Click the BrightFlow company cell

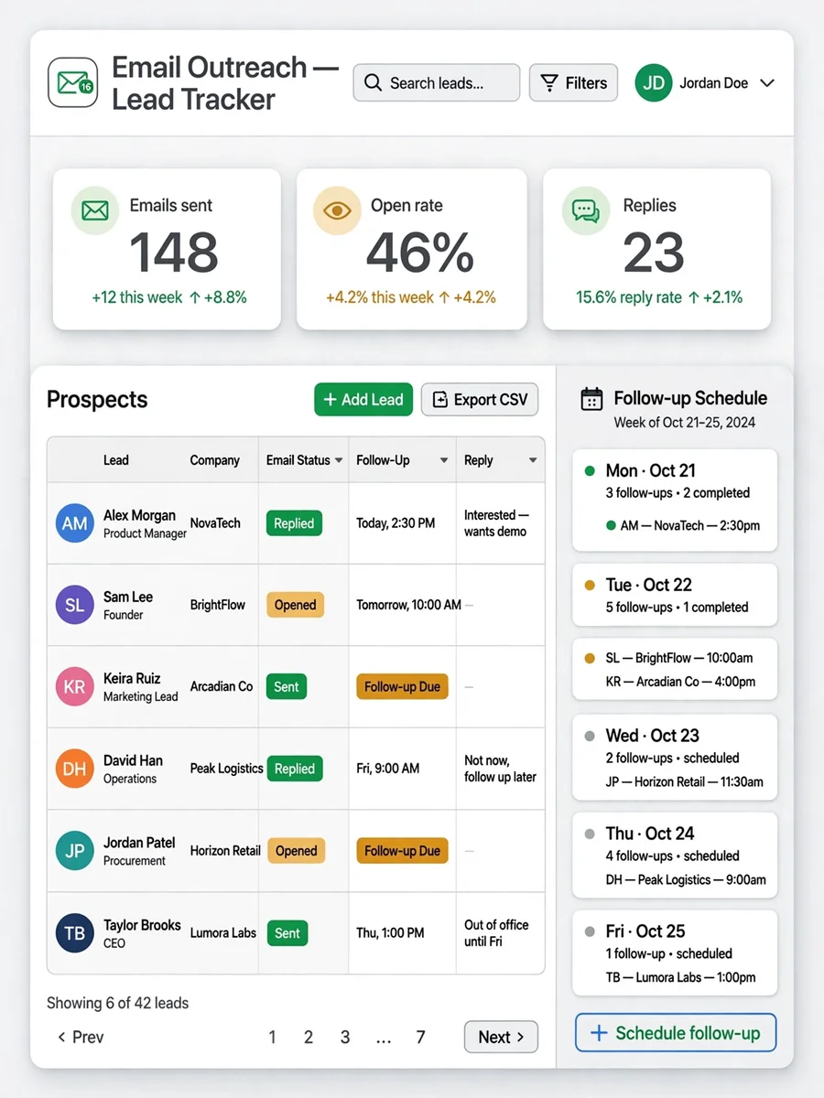pos(217,605)
